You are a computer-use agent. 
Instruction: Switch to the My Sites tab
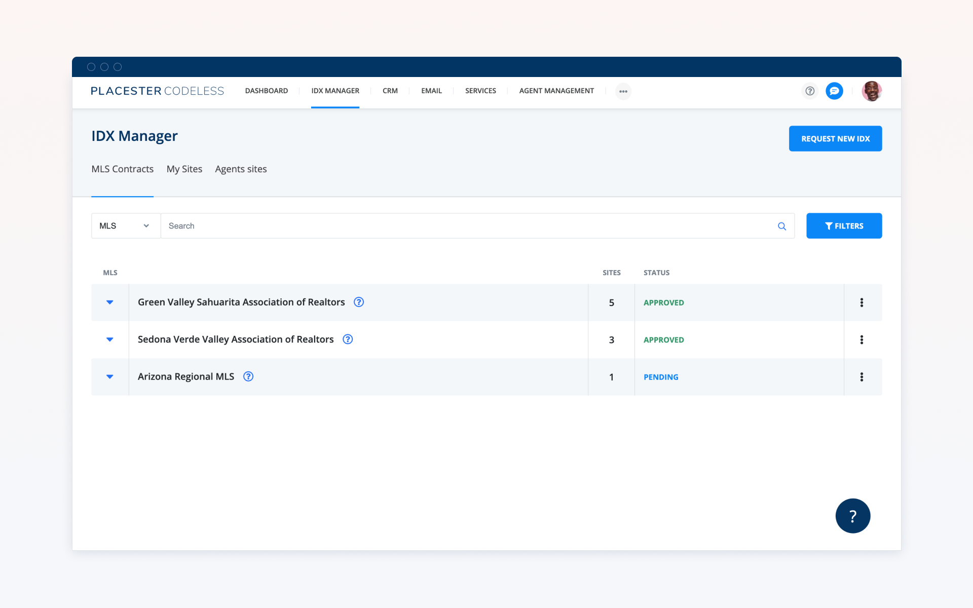pos(184,169)
